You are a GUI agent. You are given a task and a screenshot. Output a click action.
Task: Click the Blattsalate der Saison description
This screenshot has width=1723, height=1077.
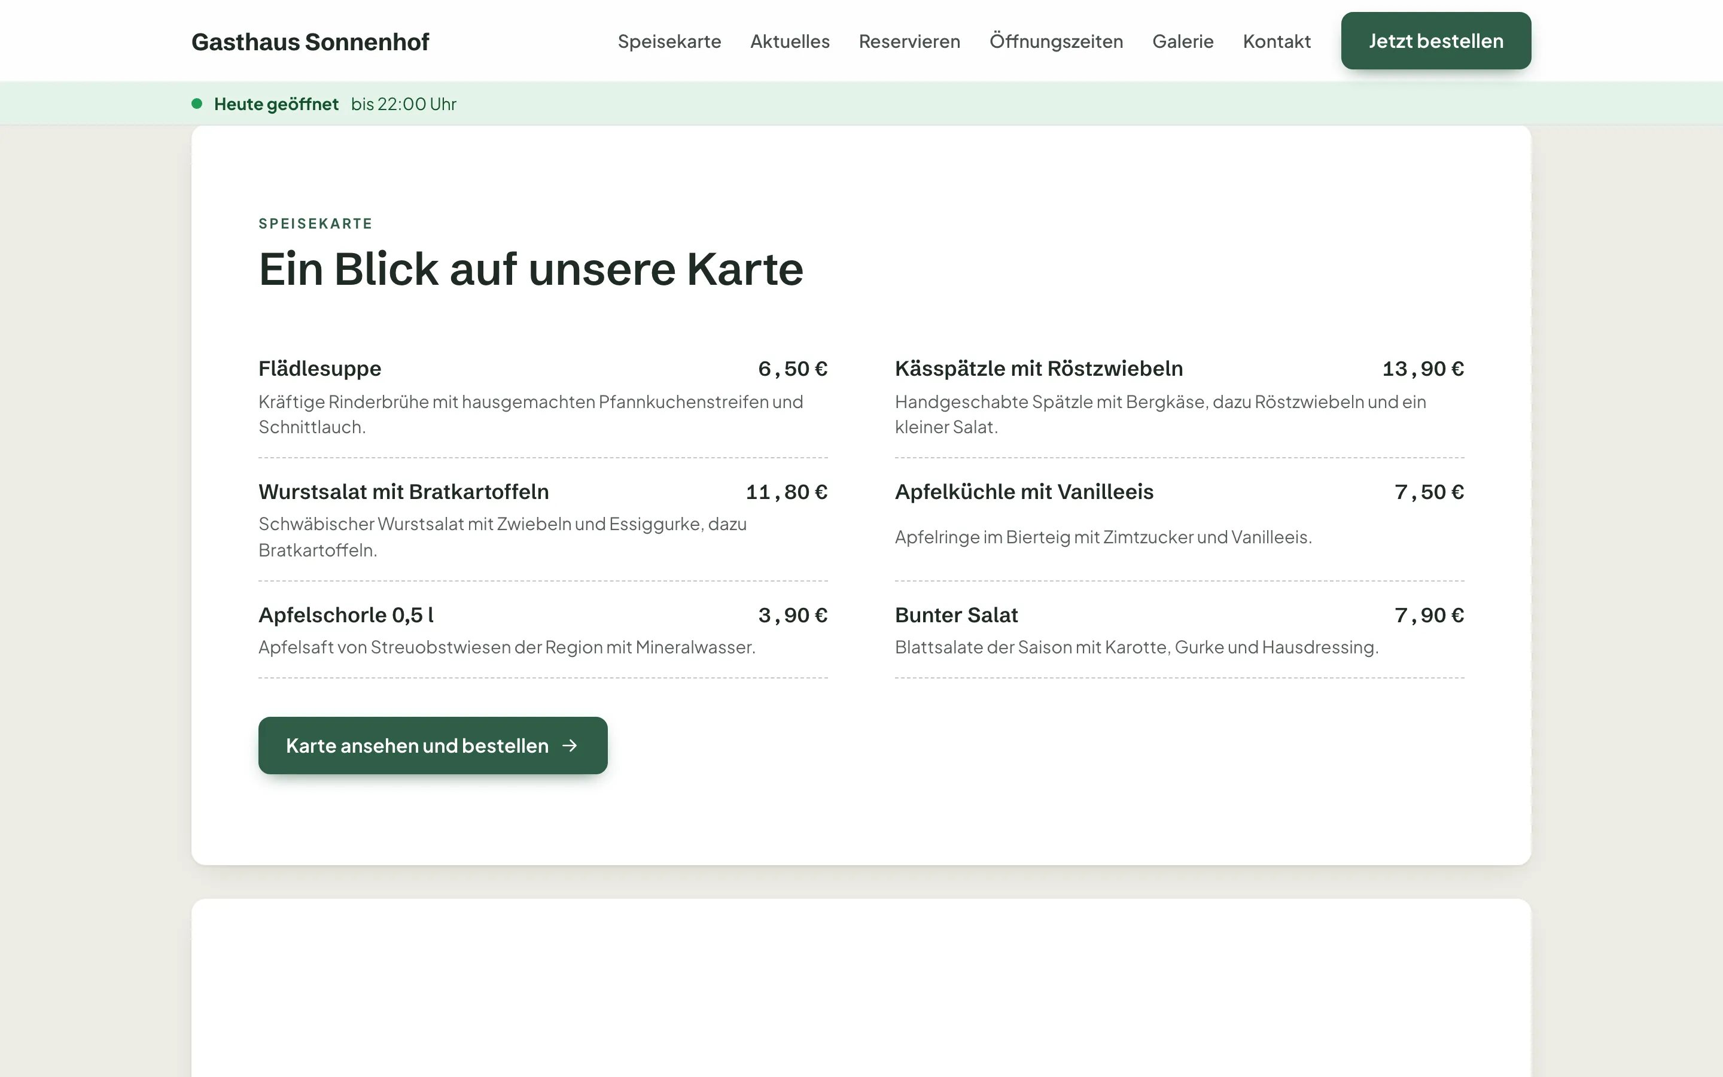coord(1136,647)
